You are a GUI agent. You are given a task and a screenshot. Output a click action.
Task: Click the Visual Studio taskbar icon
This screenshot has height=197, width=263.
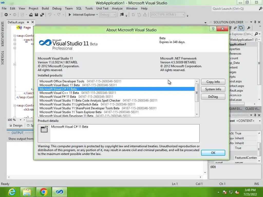(60, 192)
